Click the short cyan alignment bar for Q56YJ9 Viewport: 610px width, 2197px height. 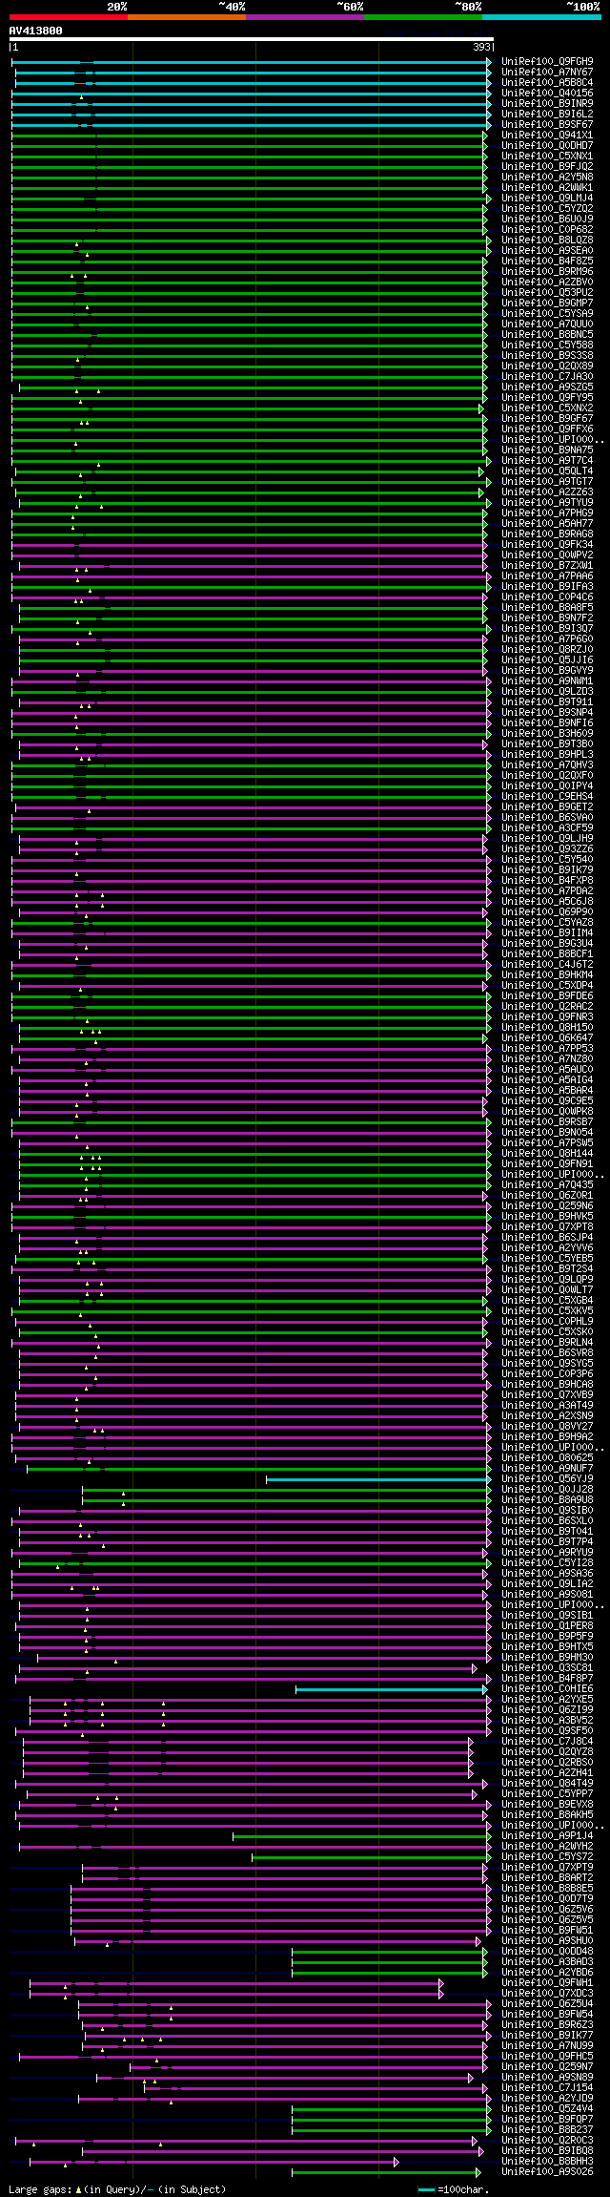[x=376, y=1479]
